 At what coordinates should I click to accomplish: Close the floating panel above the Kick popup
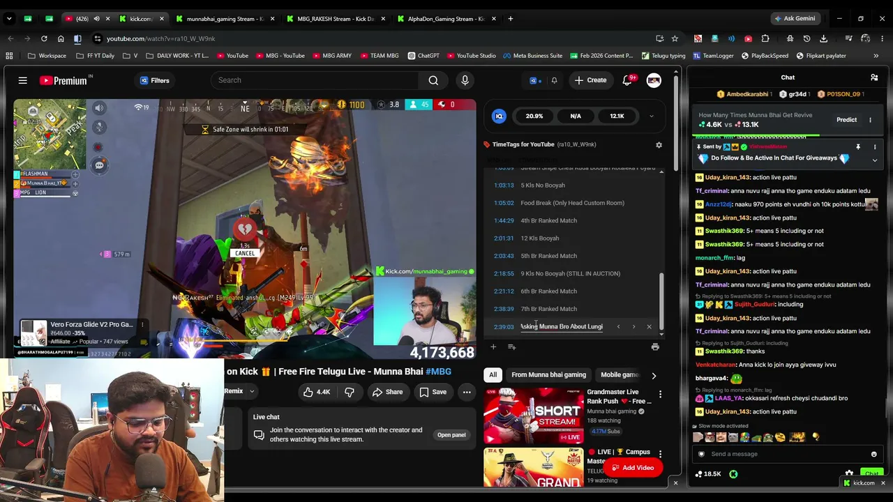click(675, 482)
